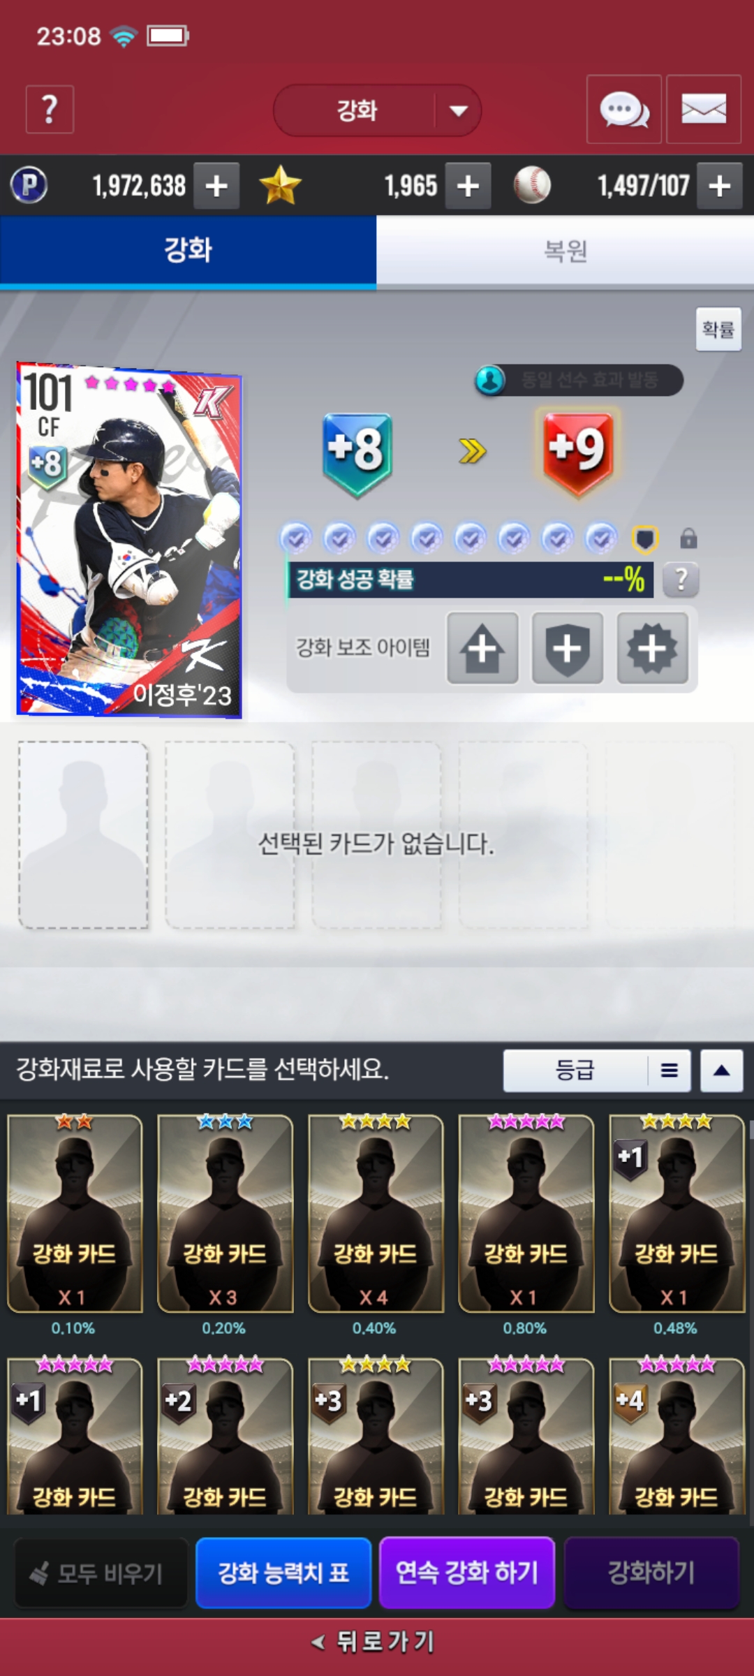
Task: Select the 강화 tab
Action: pos(188,251)
